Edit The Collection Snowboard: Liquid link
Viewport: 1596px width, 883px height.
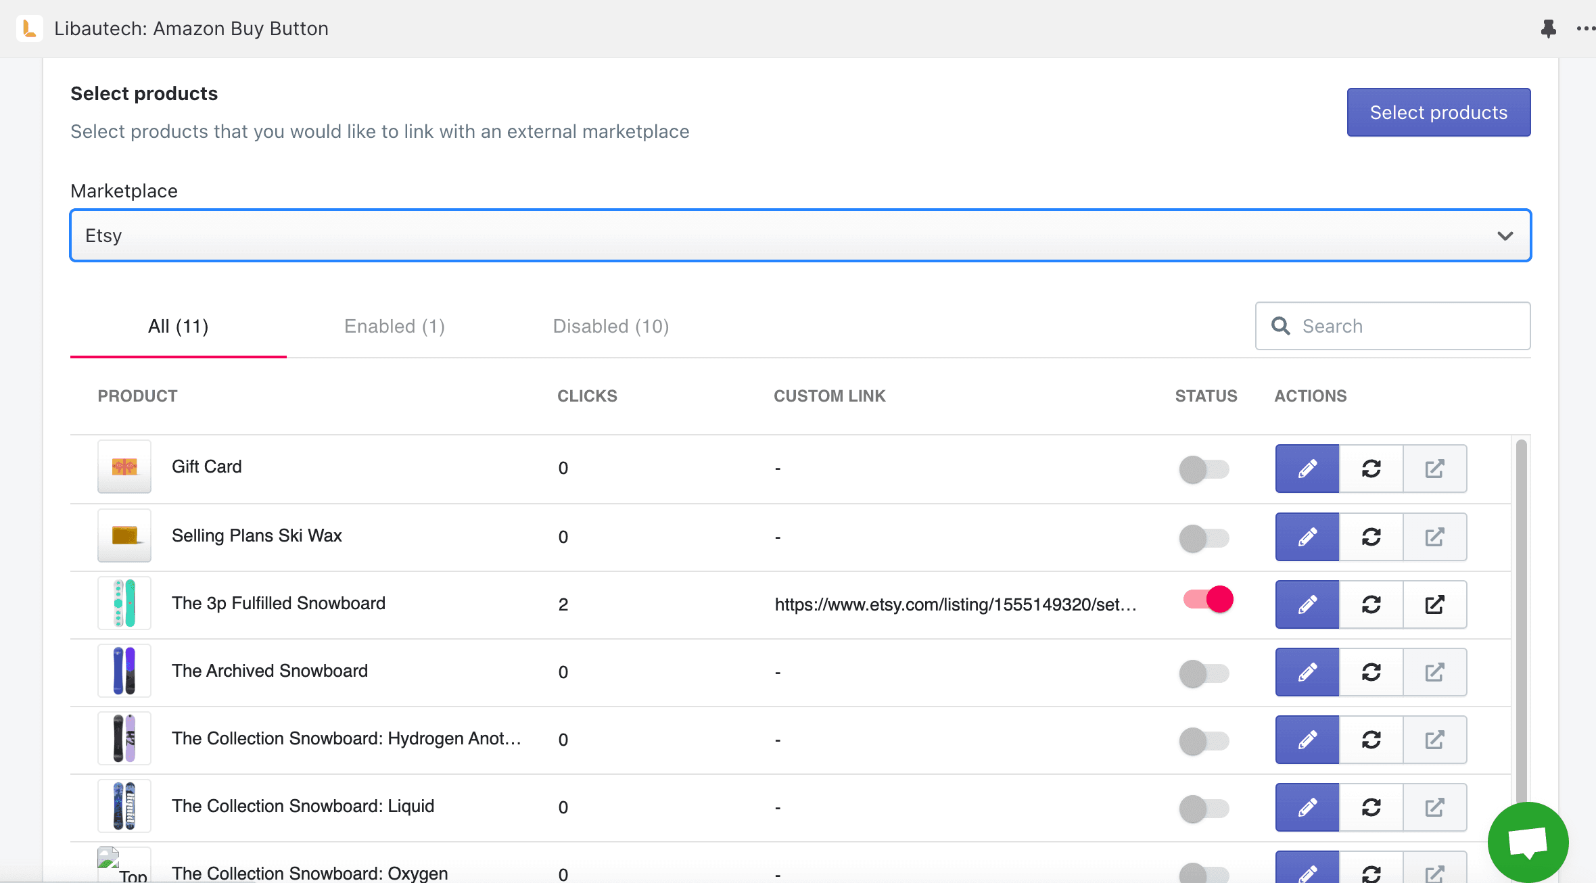[x=1307, y=807]
